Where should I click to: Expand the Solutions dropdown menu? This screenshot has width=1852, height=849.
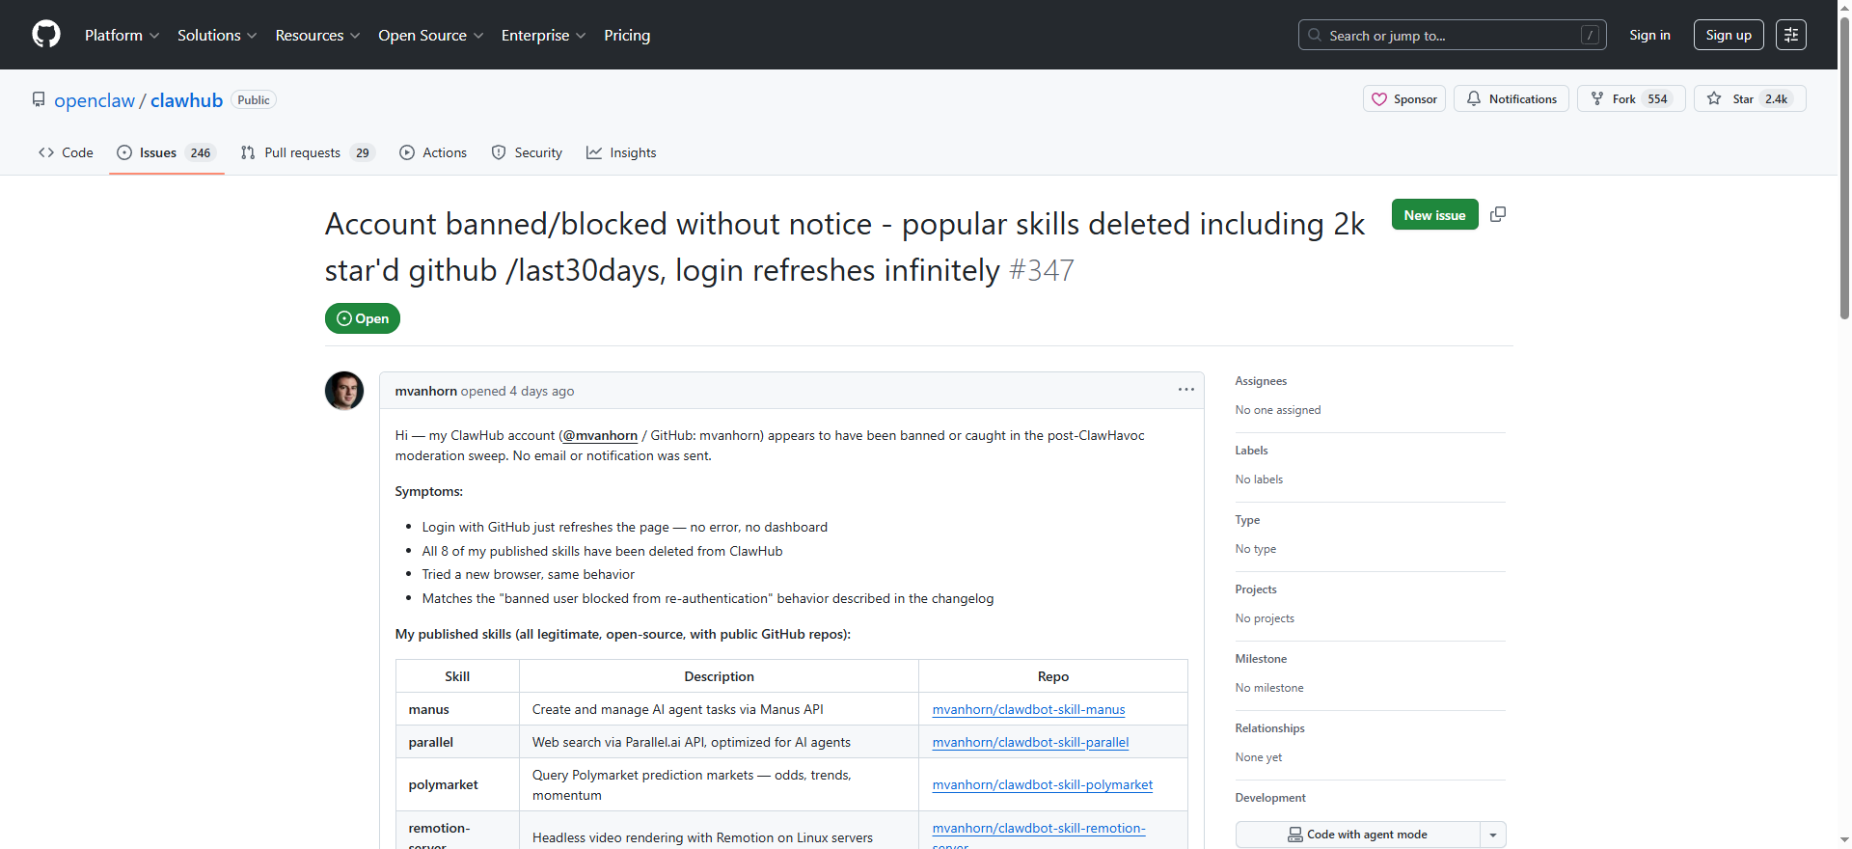(217, 35)
